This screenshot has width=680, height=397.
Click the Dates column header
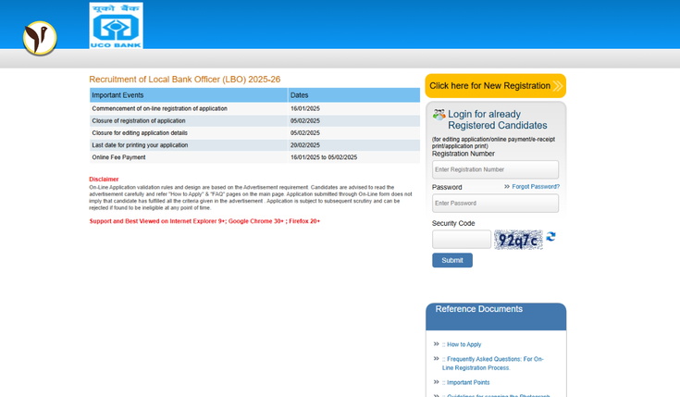click(x=353, y=95)
